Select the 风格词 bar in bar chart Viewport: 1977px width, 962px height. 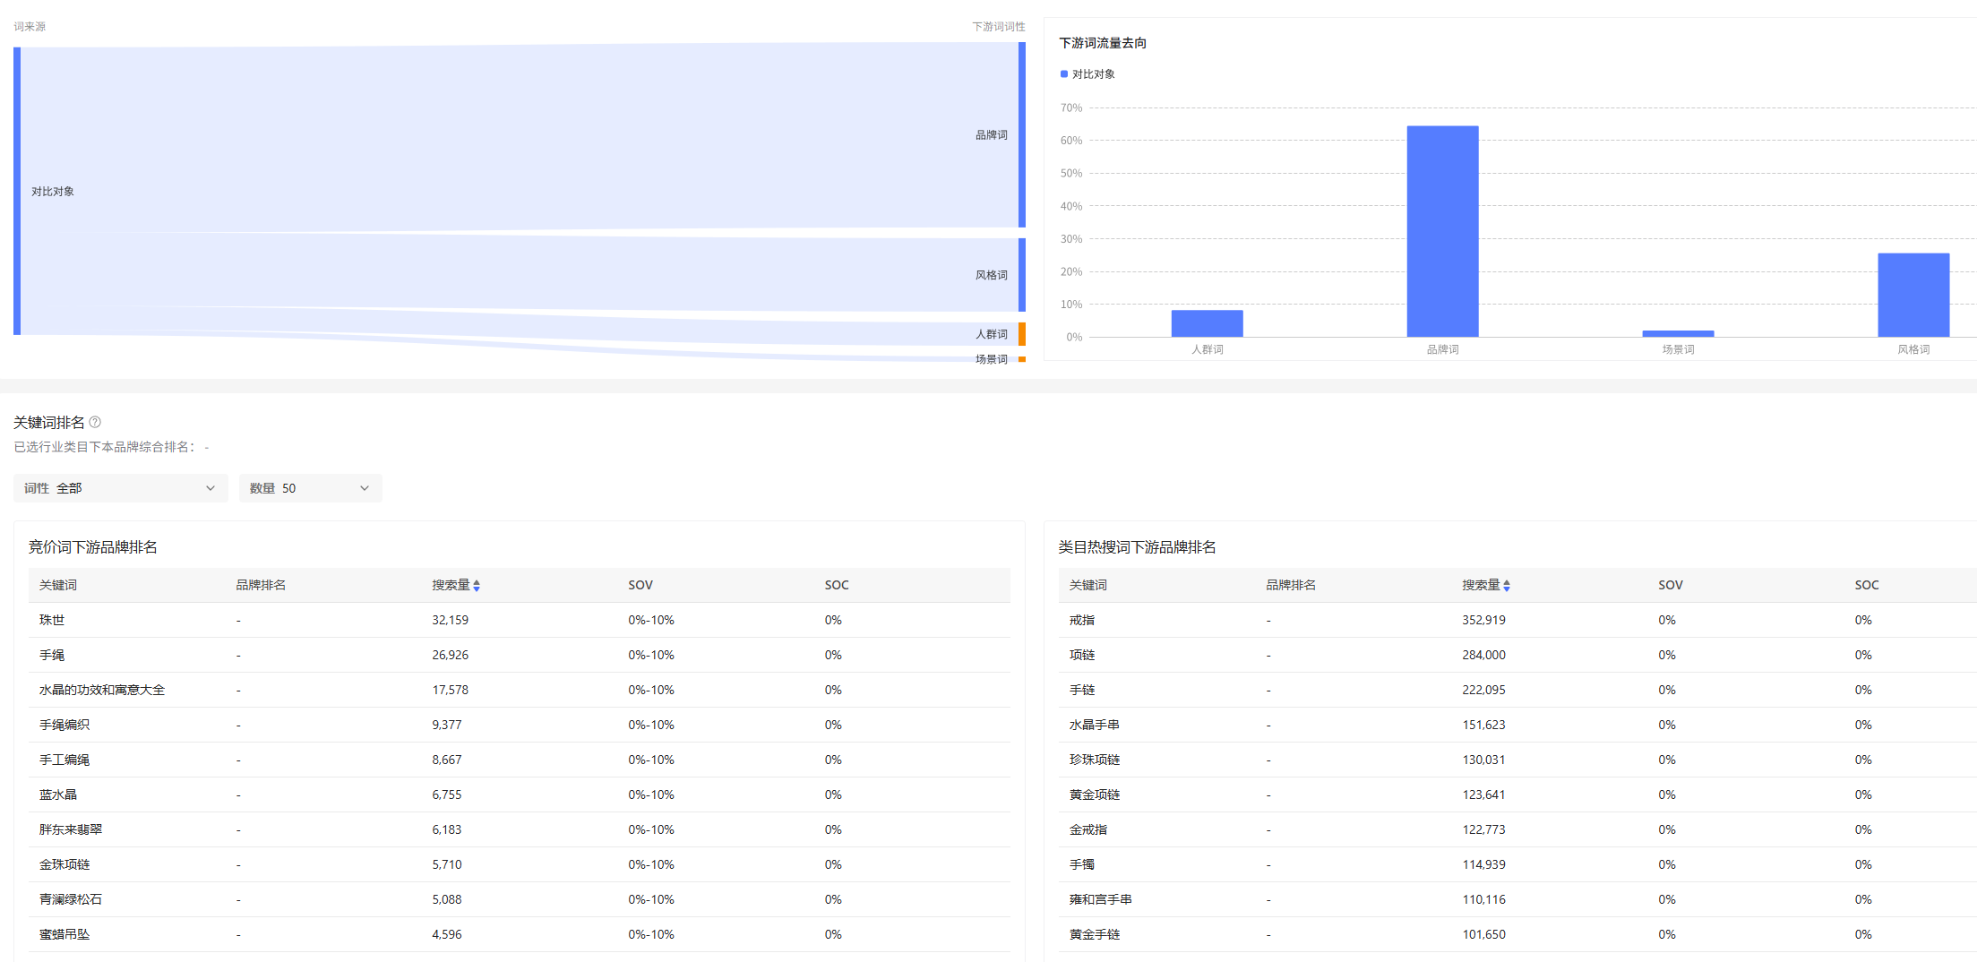(x=1913, y=295)
